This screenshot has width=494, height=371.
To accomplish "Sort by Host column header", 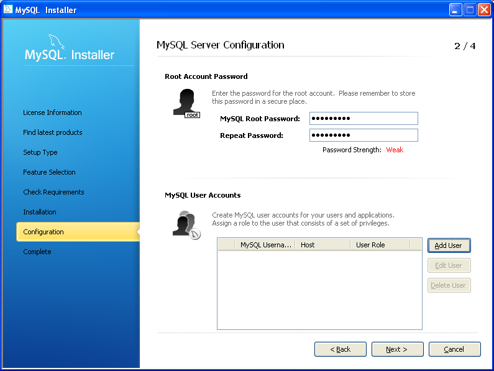I will tap(322, 245).
